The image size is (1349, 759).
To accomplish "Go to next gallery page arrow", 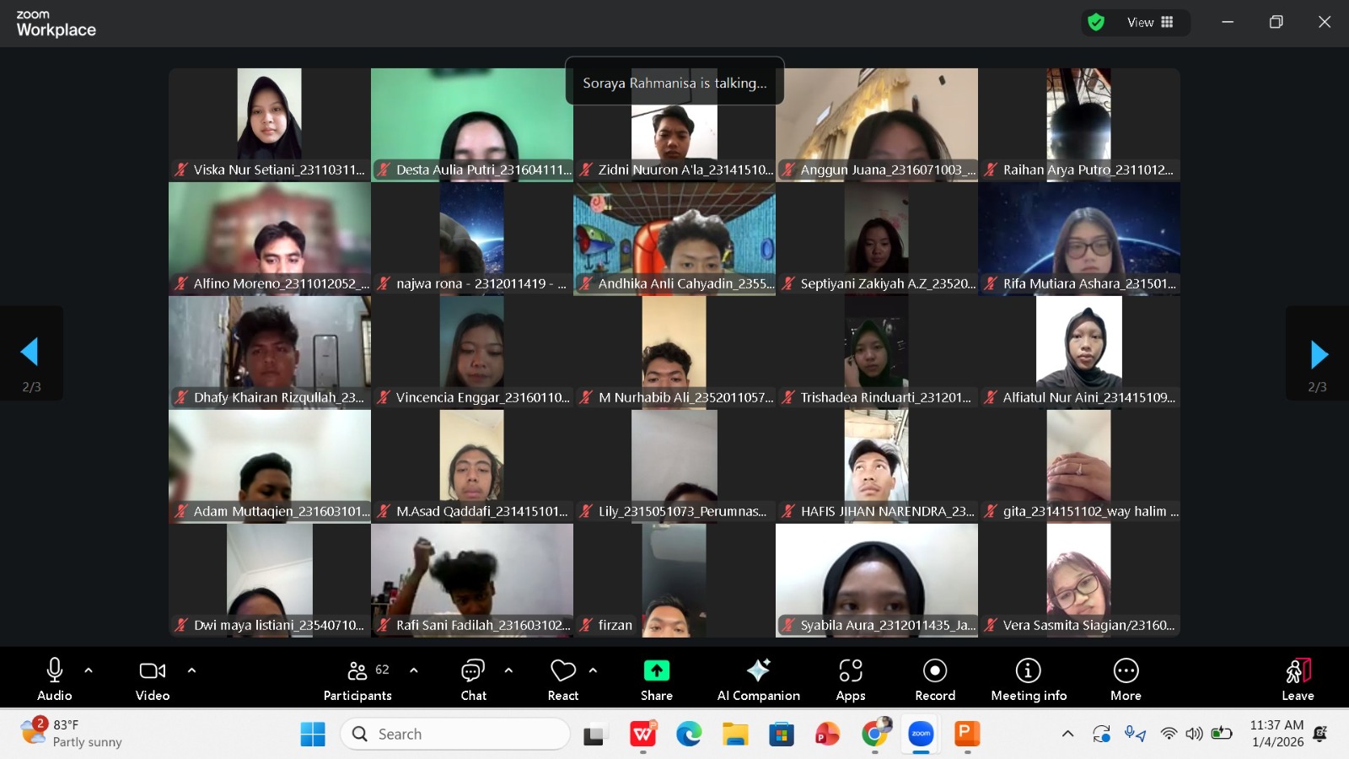I will (x=1318, y=355).
